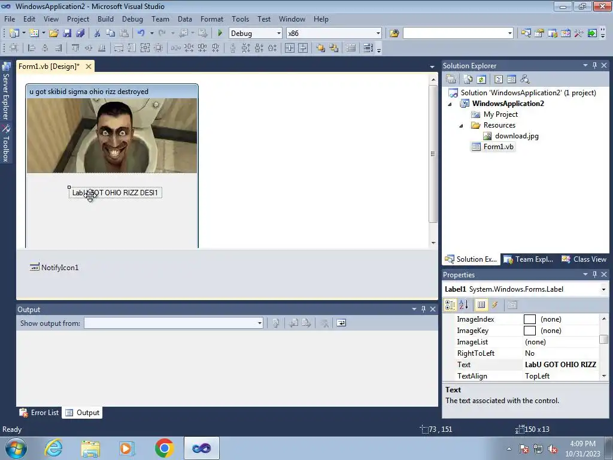
Task: Open the Format menu
Action: [212, 19]
